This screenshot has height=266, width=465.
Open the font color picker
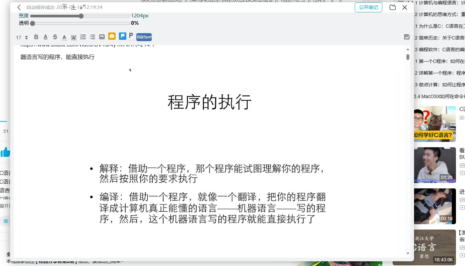tap(64, 37)
